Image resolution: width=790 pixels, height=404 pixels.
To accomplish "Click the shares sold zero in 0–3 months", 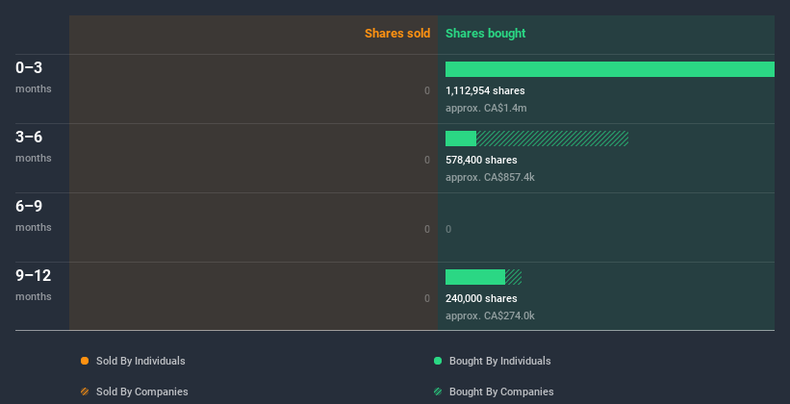I will tap(427, 91).
